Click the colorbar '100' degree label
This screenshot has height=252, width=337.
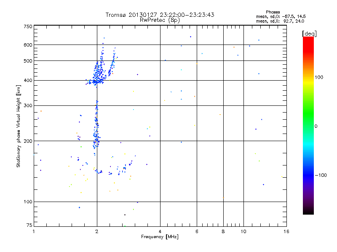click(x=319, y=77)
